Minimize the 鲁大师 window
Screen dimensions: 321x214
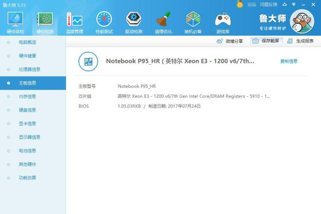click(x=303, y=4)
